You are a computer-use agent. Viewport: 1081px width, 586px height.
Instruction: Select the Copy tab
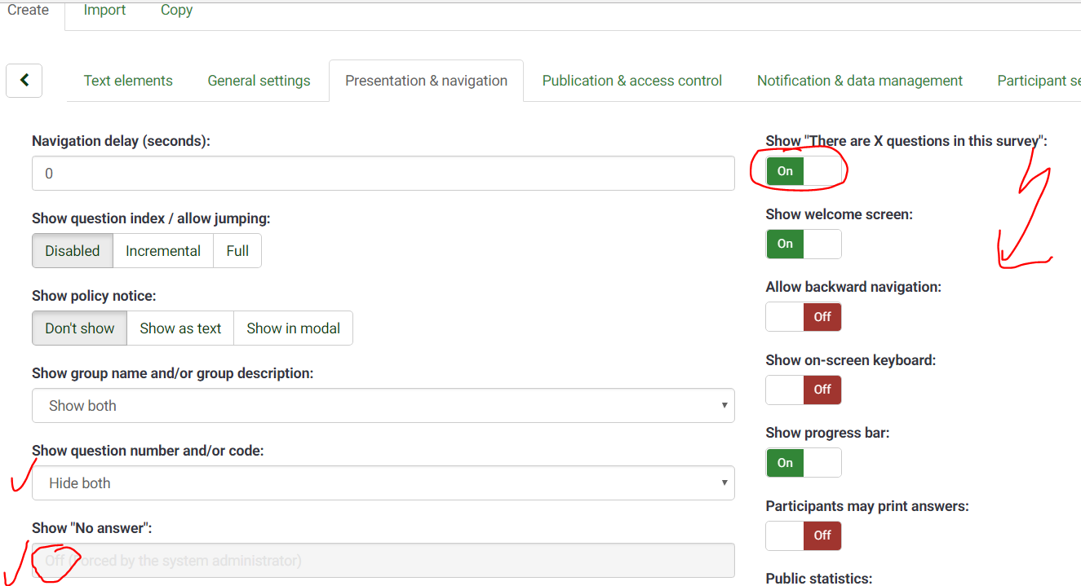tap(176, 11)
